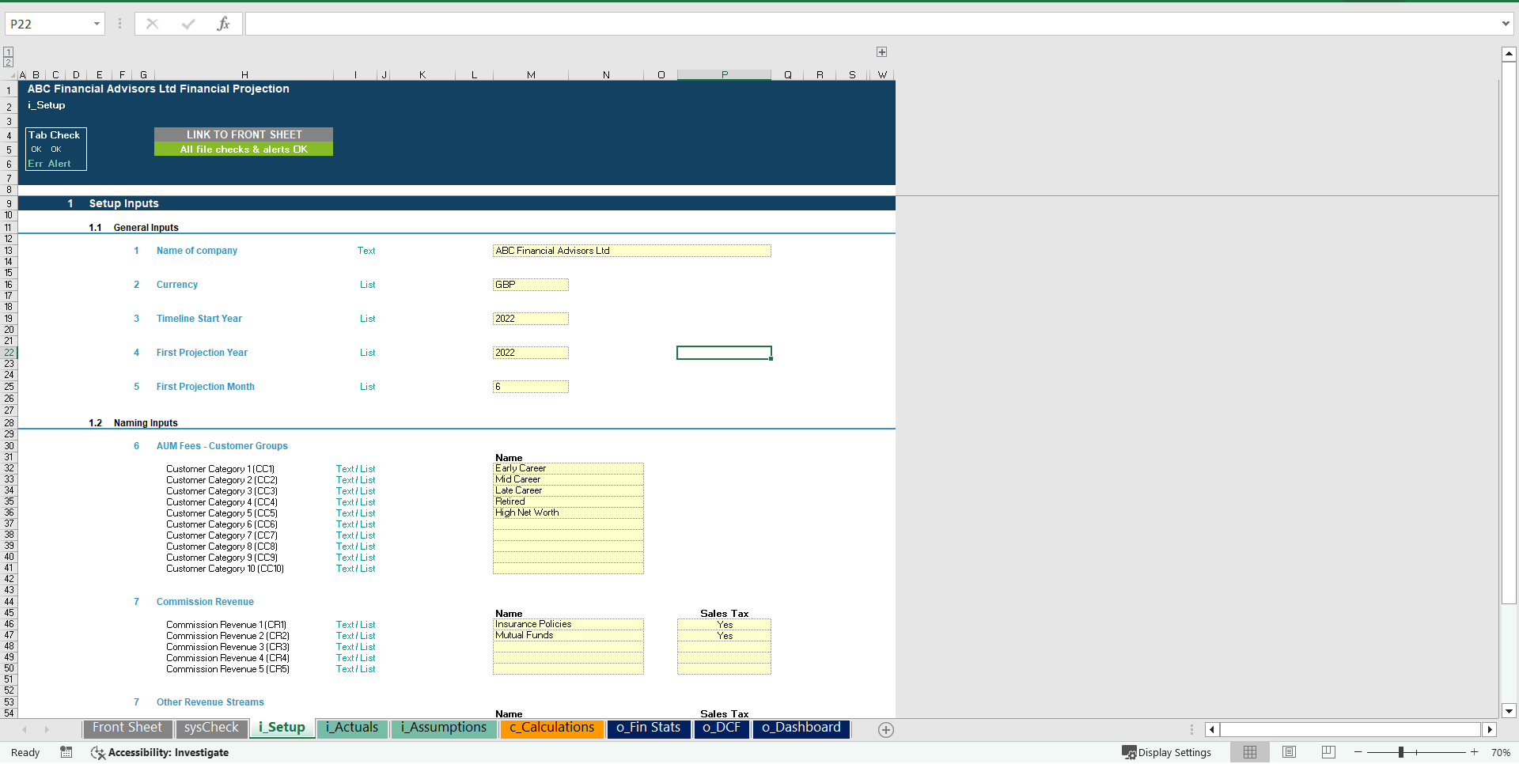This screenshot has height=764, width=1519.
Task: Open the Name Box dropdown
Action: click(98, 23)
